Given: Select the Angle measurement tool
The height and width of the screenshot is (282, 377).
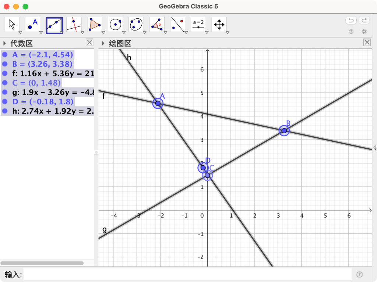Looking at the screenshot, I should point(156,25).
